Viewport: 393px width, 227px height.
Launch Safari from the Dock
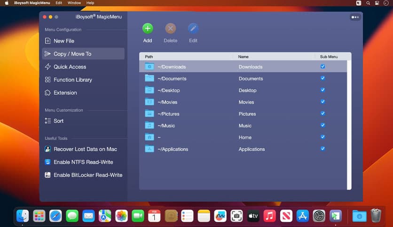(x=55, y=216)
